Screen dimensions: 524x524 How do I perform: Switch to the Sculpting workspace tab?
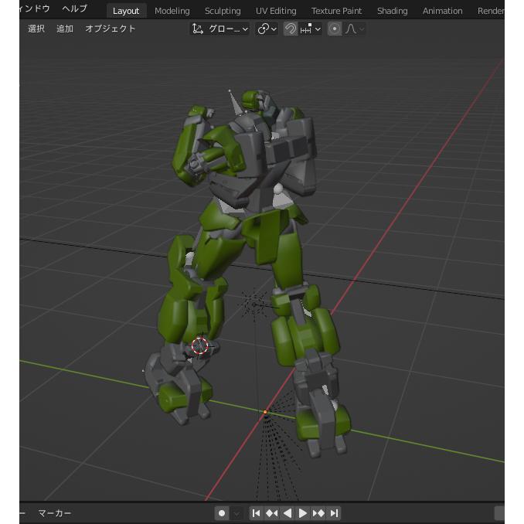(223, 11)
